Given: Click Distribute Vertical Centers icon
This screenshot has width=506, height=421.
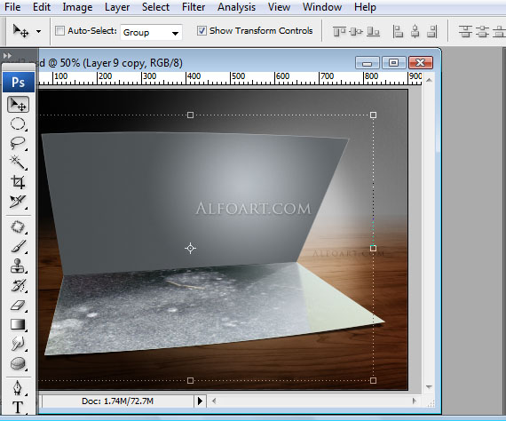Looking at the screenshot, I should [x=482, y=32].
